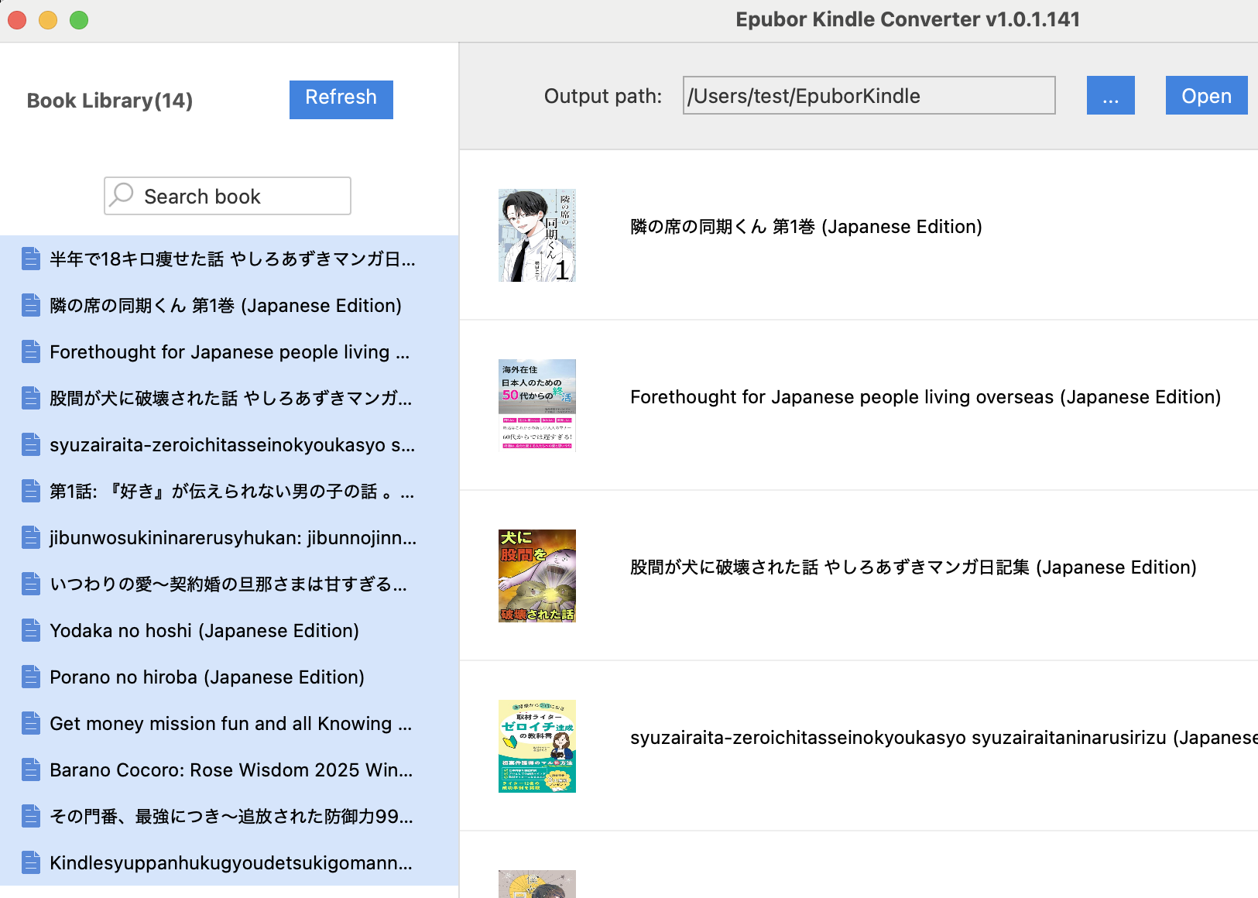Image resolution: width=1258 pixels, height=898 pixels.
Task: Click the Refresh button
Action: click(341, 99)
